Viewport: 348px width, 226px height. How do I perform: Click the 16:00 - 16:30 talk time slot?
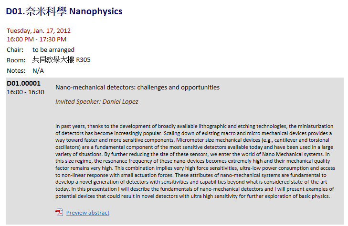[25, 92]
